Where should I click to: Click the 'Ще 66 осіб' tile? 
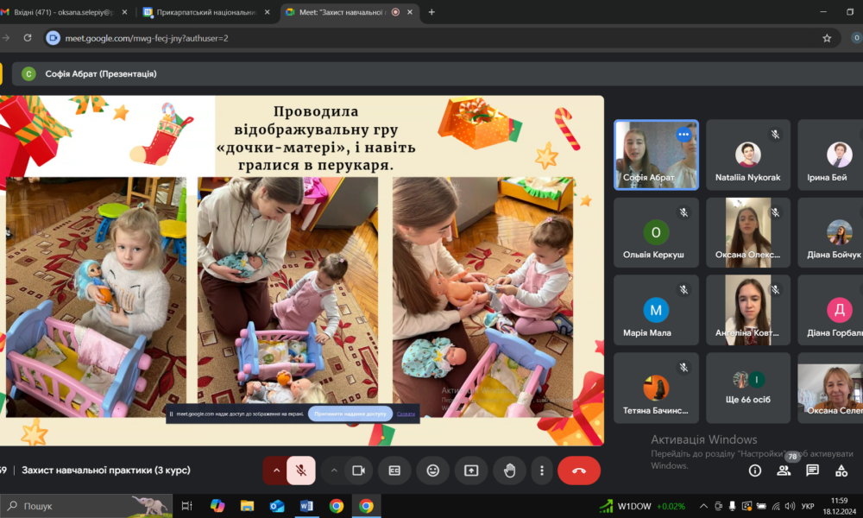(x=747, y=387)
